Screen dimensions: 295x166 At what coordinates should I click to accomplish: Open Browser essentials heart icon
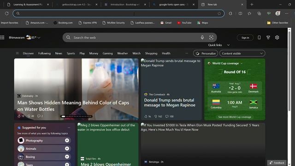point(269,13)
